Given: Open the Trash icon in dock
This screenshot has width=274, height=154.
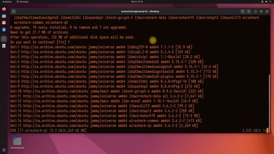Looking at the screenshot, I should (x=4, y=46).
